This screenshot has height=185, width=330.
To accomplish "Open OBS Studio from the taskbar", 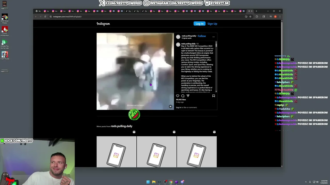I will pos(165,182).
